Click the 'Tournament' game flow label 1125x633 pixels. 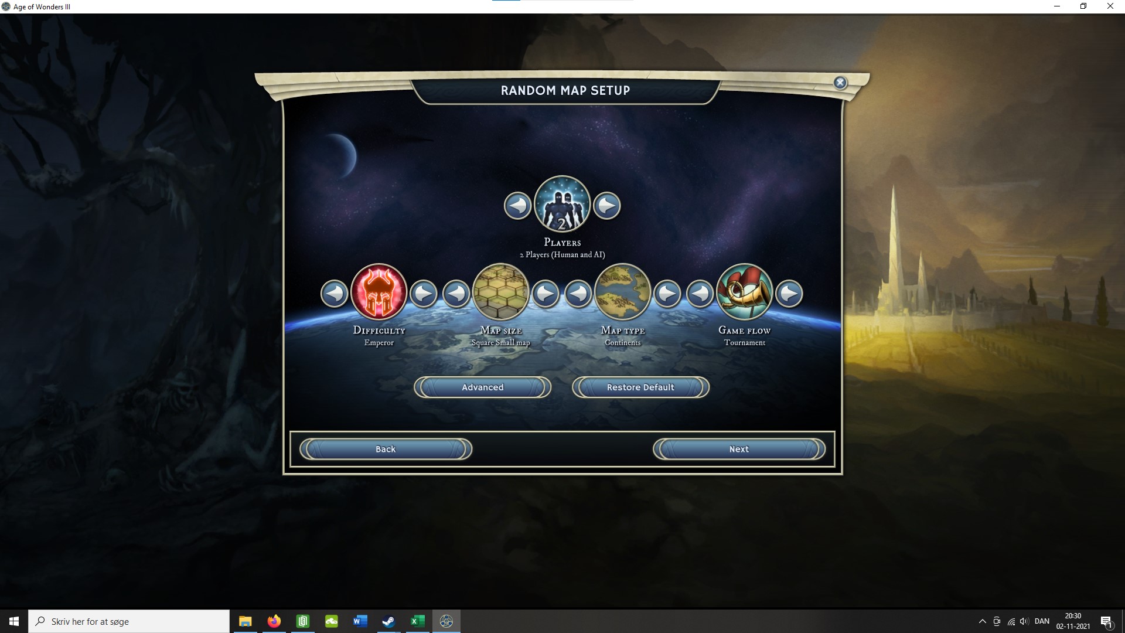tap(744, 342)
